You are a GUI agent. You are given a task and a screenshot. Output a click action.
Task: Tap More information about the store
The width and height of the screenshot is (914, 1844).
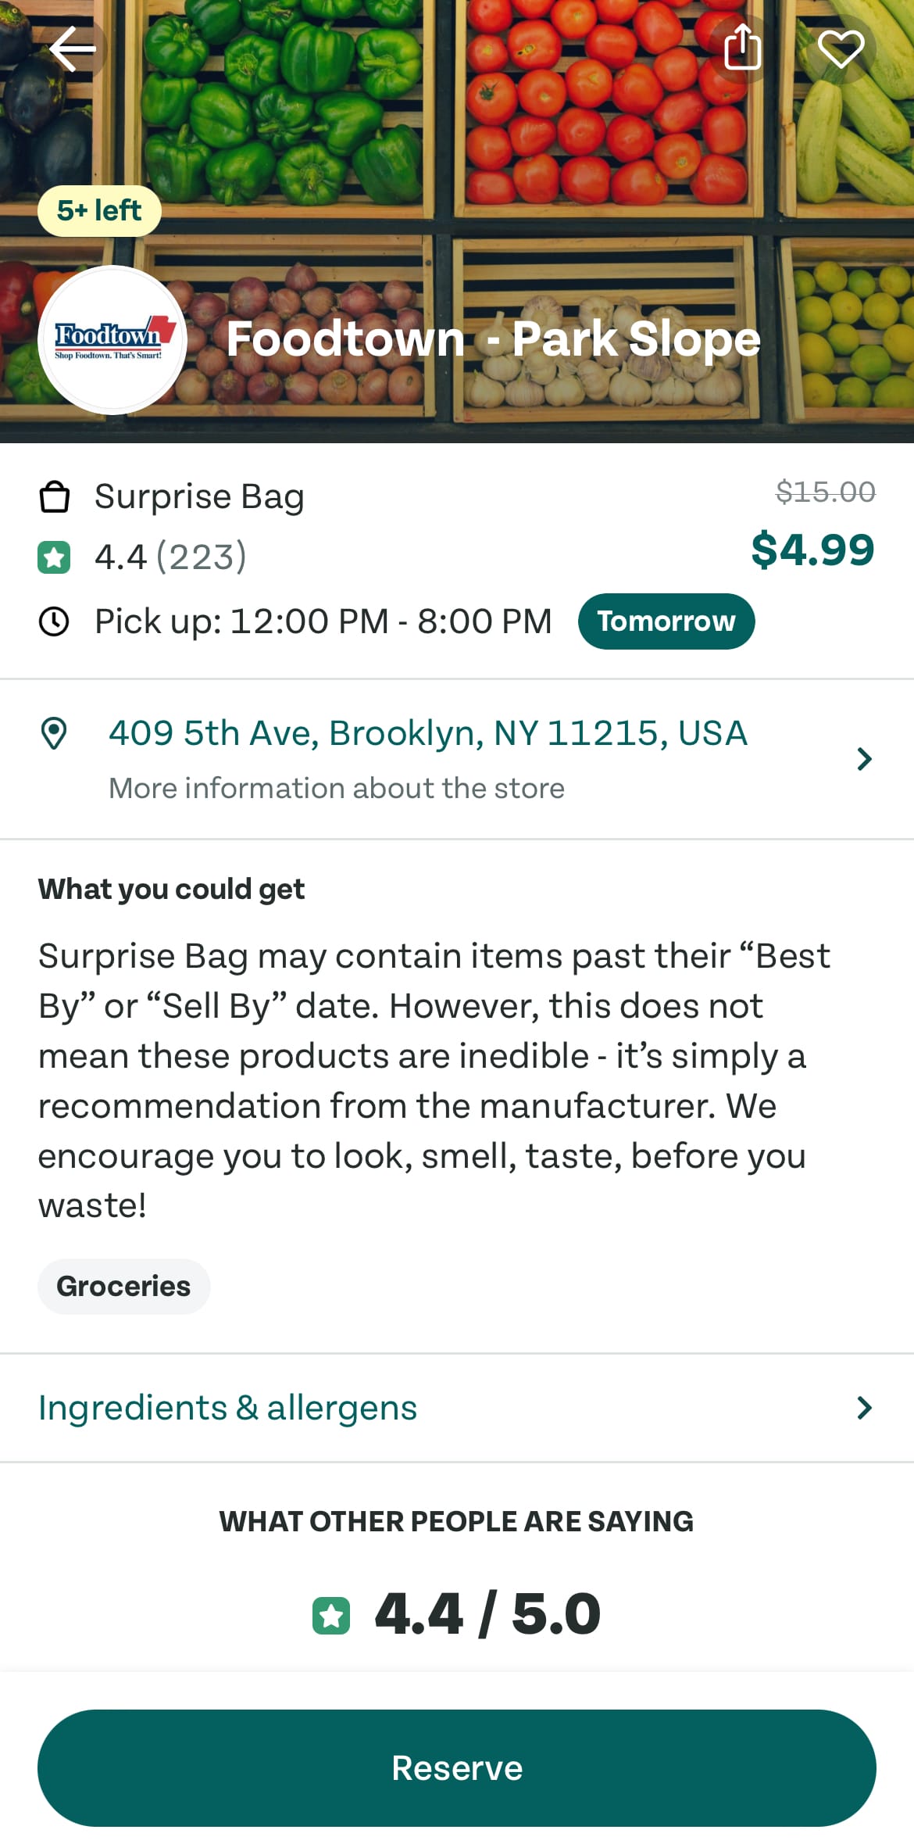337,788
